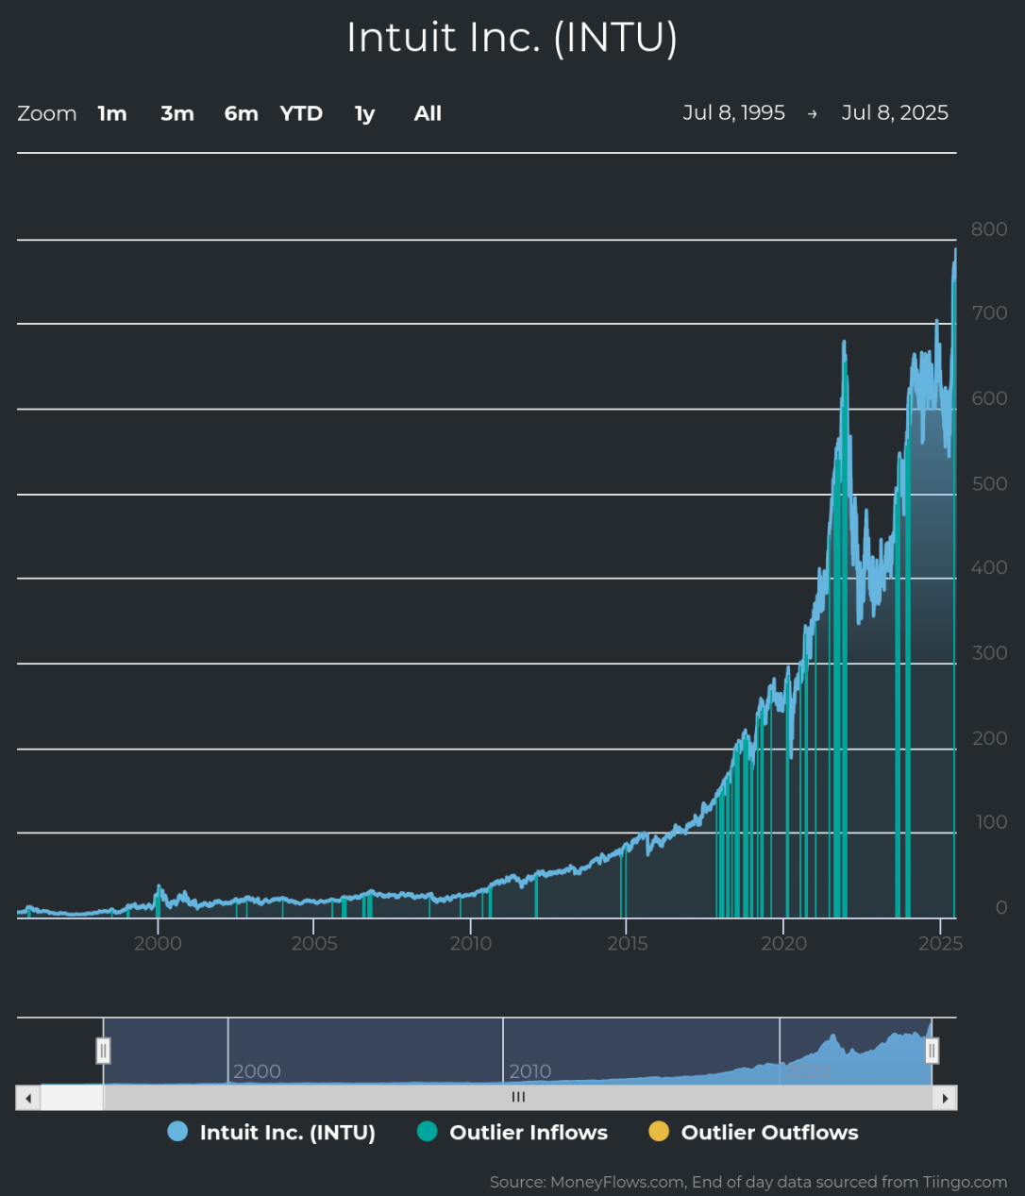Select the All zoom range

(428, 113)
